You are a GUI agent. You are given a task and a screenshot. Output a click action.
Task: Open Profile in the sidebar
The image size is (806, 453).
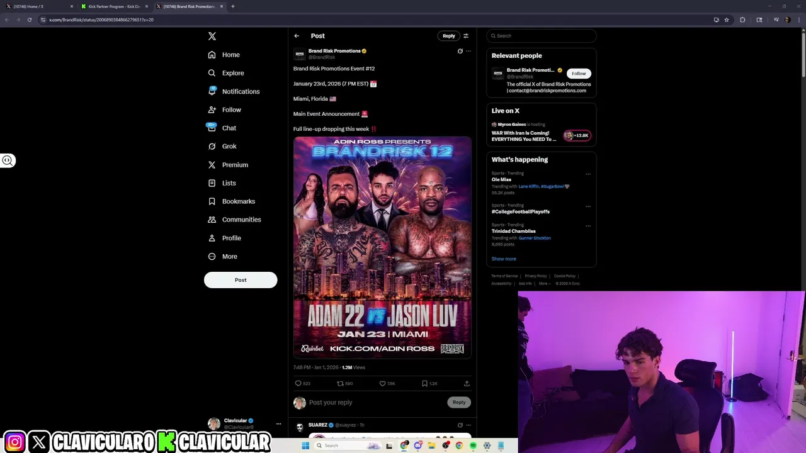point(225,238)
